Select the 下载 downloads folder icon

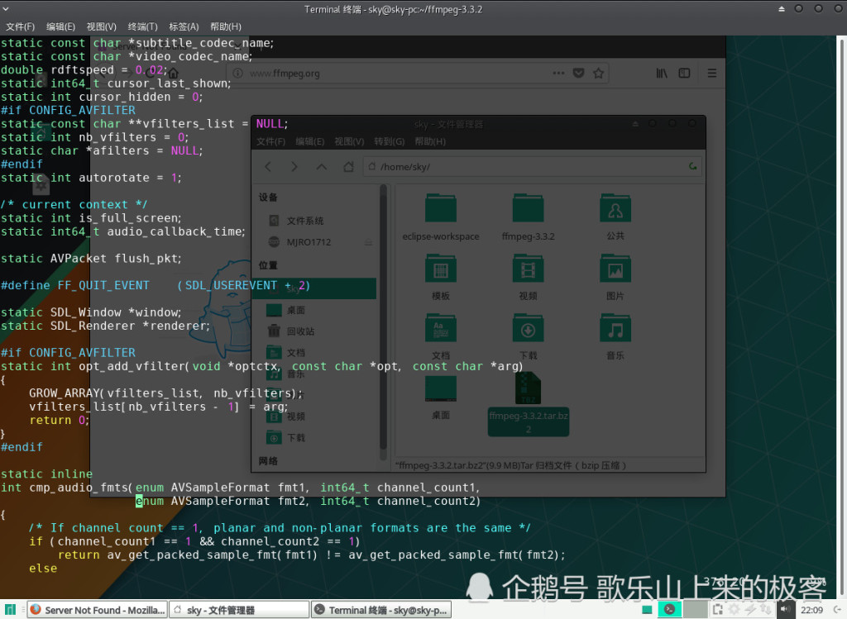[528, 336]
